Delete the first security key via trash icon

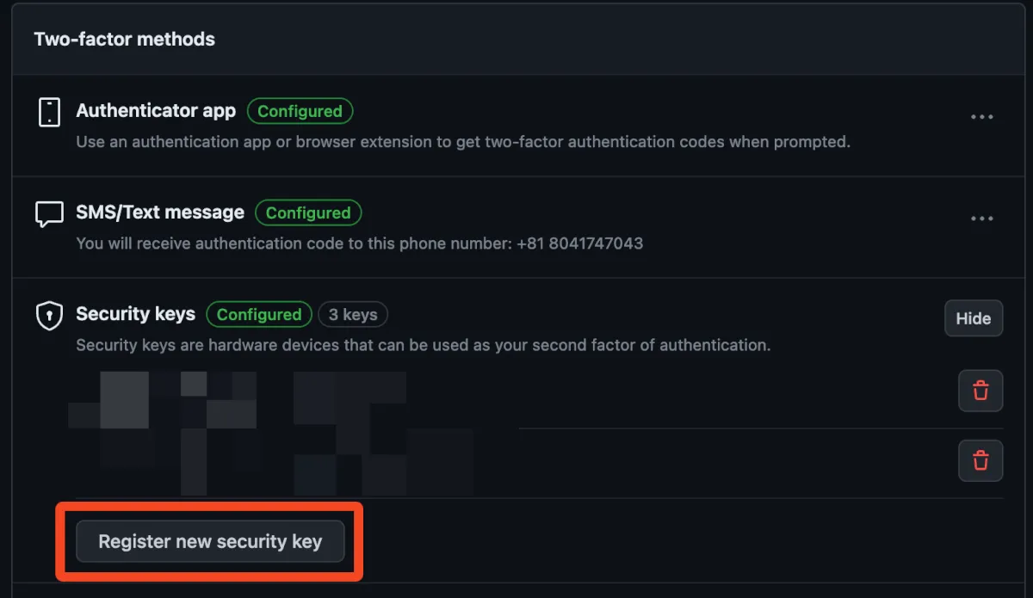pyautogui.click(x=980, y=391)
